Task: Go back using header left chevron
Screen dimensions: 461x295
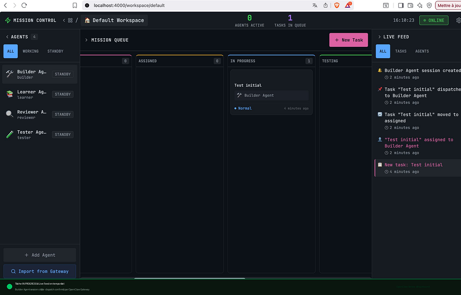Action: [64, 20]
